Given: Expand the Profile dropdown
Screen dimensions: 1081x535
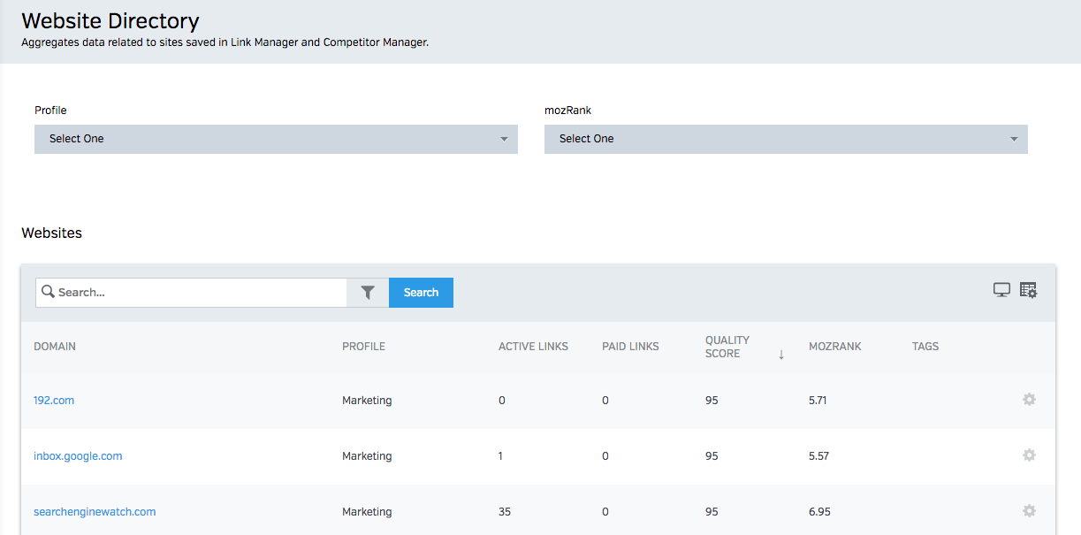Looking at the screenshot, I should 276,139.
